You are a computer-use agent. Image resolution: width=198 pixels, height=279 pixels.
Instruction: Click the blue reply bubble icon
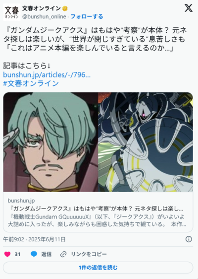[34, 254]
